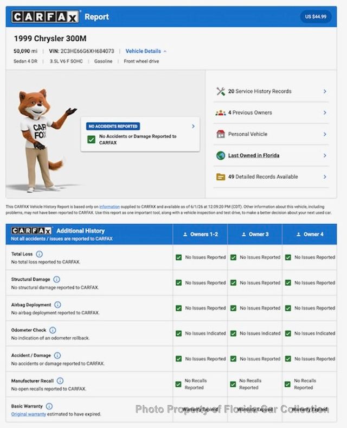Image resolution: width=347 pixels, height=428 pixels.
Task: Click the globe icon beside Last Owned in Florida
Action: coord(220,155)
